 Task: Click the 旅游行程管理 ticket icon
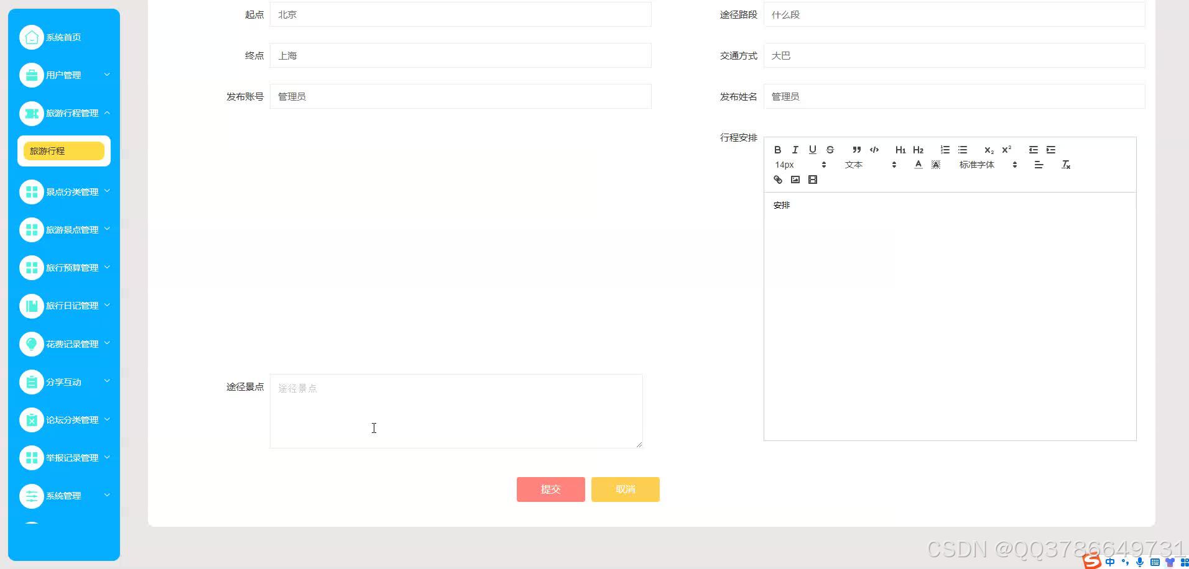(32, 113)
